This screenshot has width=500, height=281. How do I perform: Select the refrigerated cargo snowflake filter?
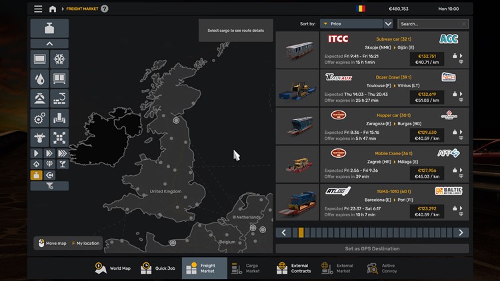point(59,59)
